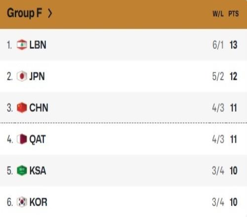Open the JPN team name
The height and width of the screenshot is (217, 247).
click(37, 76)
